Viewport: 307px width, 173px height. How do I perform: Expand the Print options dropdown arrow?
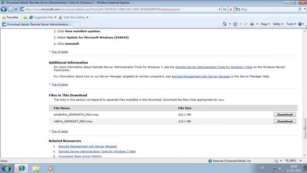pyautogui.click(x=257, y=24)
